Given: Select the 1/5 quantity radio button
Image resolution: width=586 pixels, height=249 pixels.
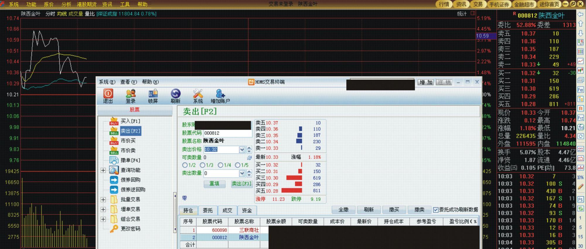Looking at the screenshot, I should tap(238, 165).
